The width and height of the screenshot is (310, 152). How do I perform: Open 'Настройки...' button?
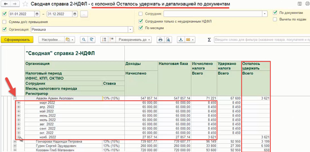(51, 40)
